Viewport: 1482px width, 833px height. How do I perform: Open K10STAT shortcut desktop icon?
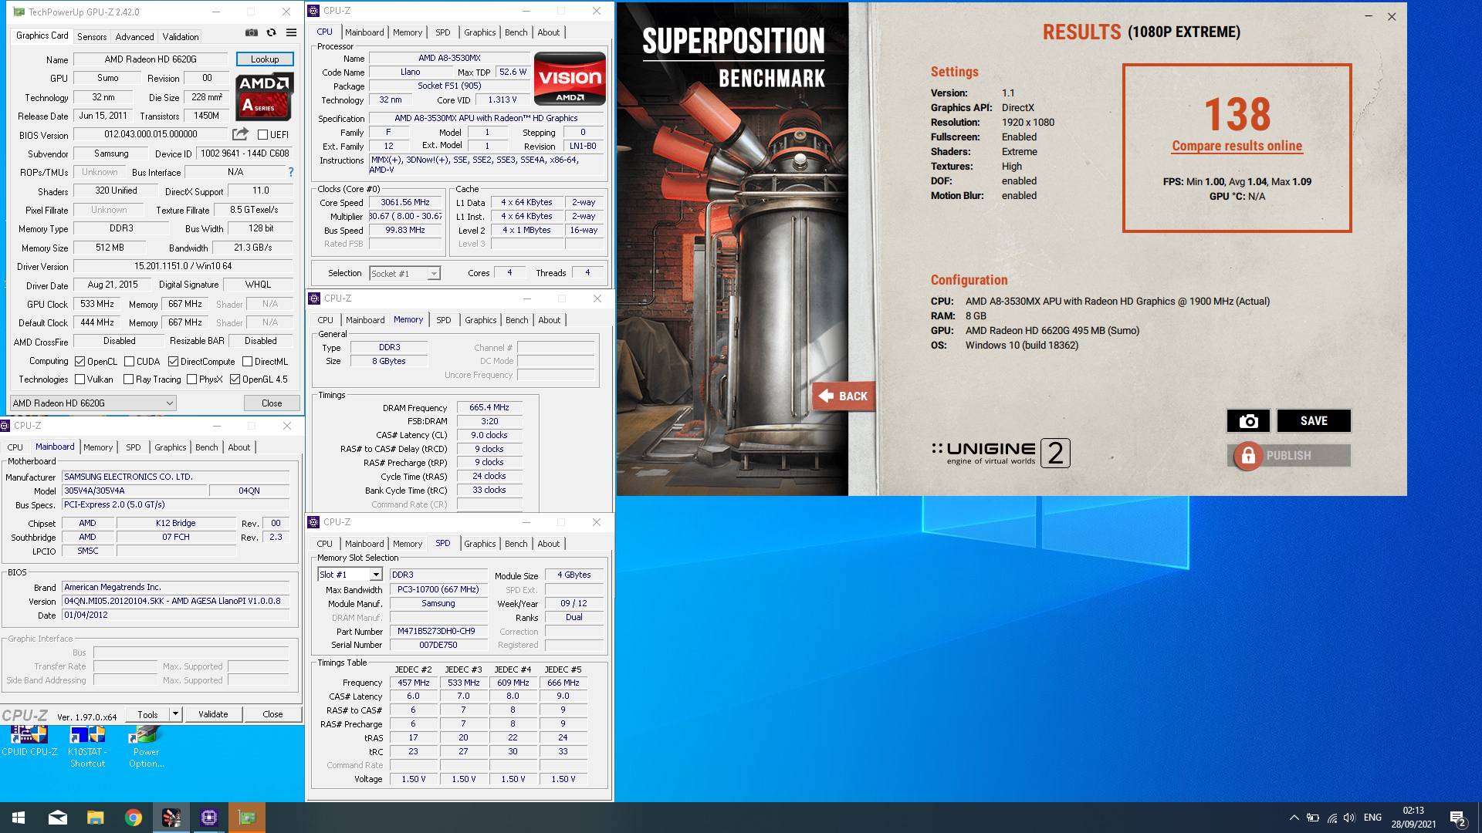pyautogui.click(x=87, y=747)
